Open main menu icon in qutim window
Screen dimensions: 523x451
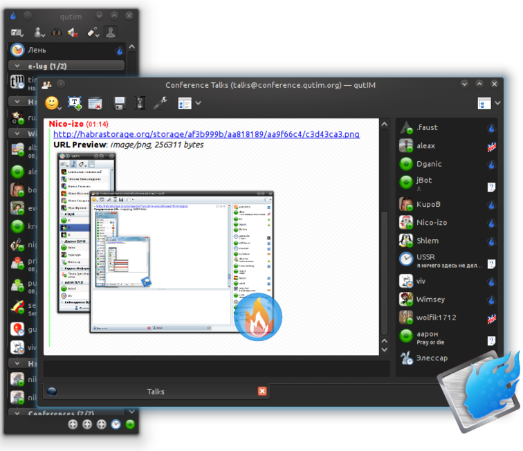tap(17, 33)
